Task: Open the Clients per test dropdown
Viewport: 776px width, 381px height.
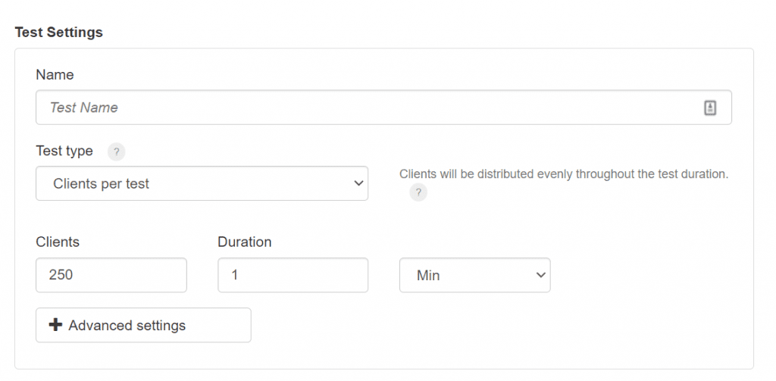Action: (202, 183)
